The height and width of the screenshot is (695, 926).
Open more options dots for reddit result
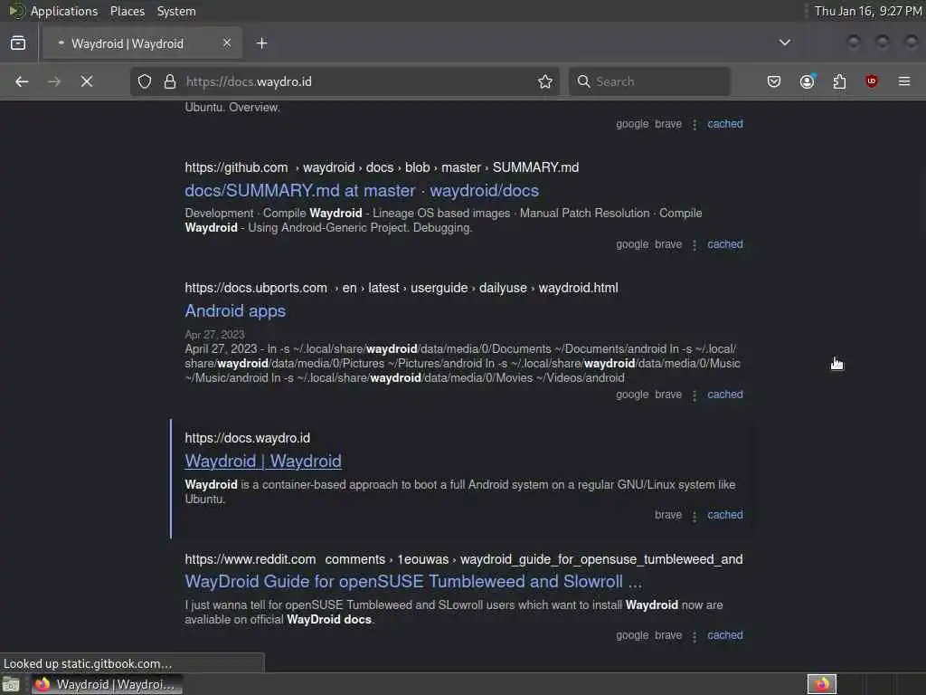(x=694, y=636)
